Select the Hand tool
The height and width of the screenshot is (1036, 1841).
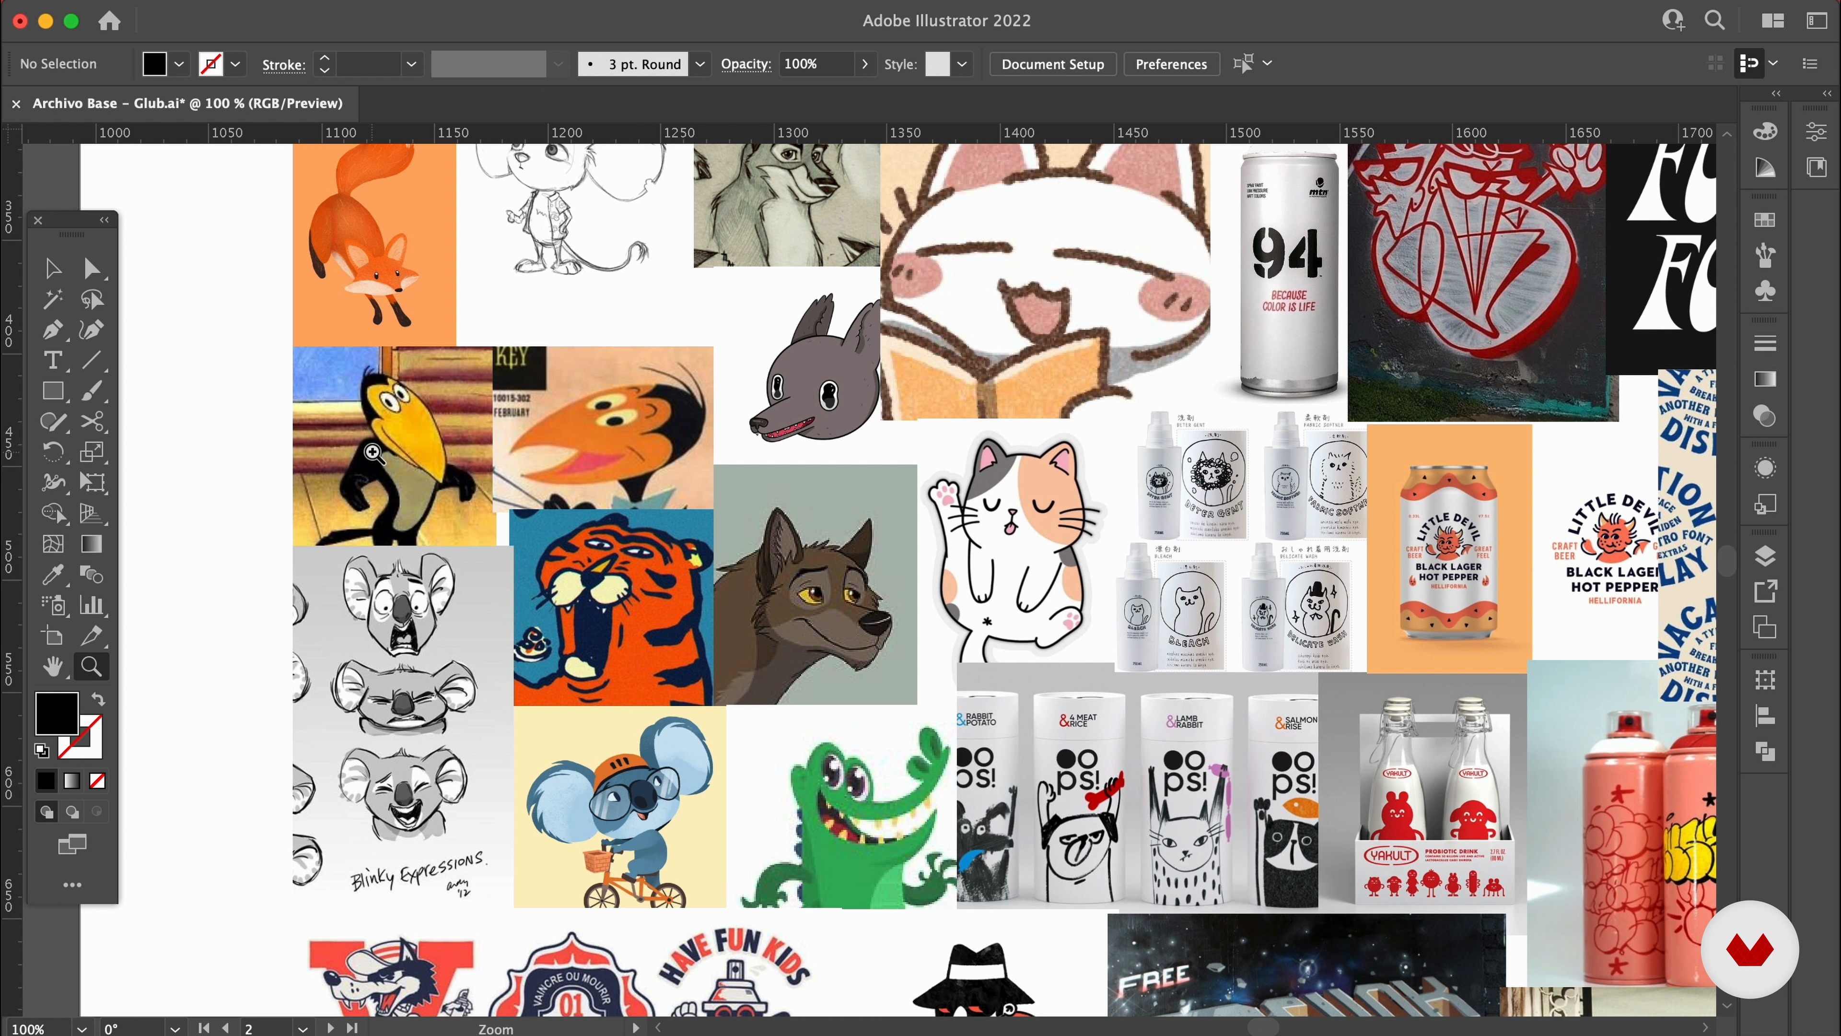click(x=53, y=666)
